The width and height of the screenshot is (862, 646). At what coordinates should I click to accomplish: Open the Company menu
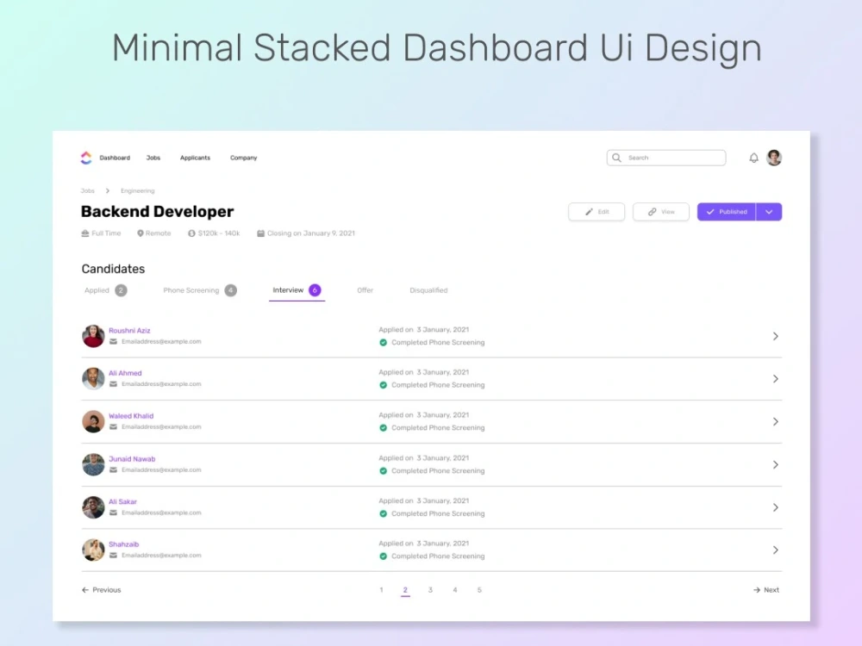[244, 158]
